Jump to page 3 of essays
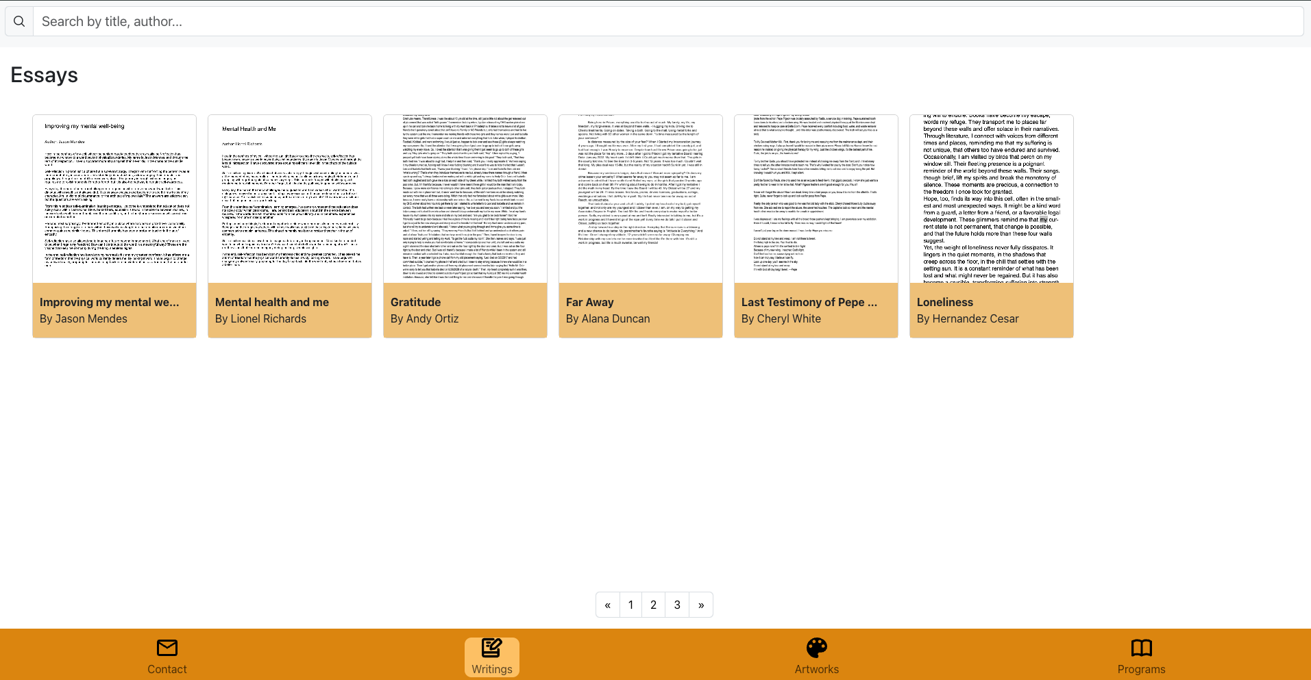The height and width of the screenshot is (680, 1311). coord(676,605)
